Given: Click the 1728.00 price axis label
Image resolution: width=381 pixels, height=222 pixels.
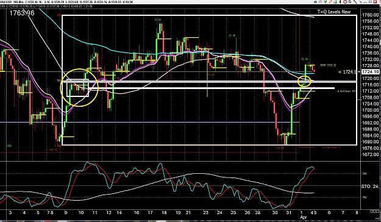Looking at the screenshot, I should click(x=371, y=65).
